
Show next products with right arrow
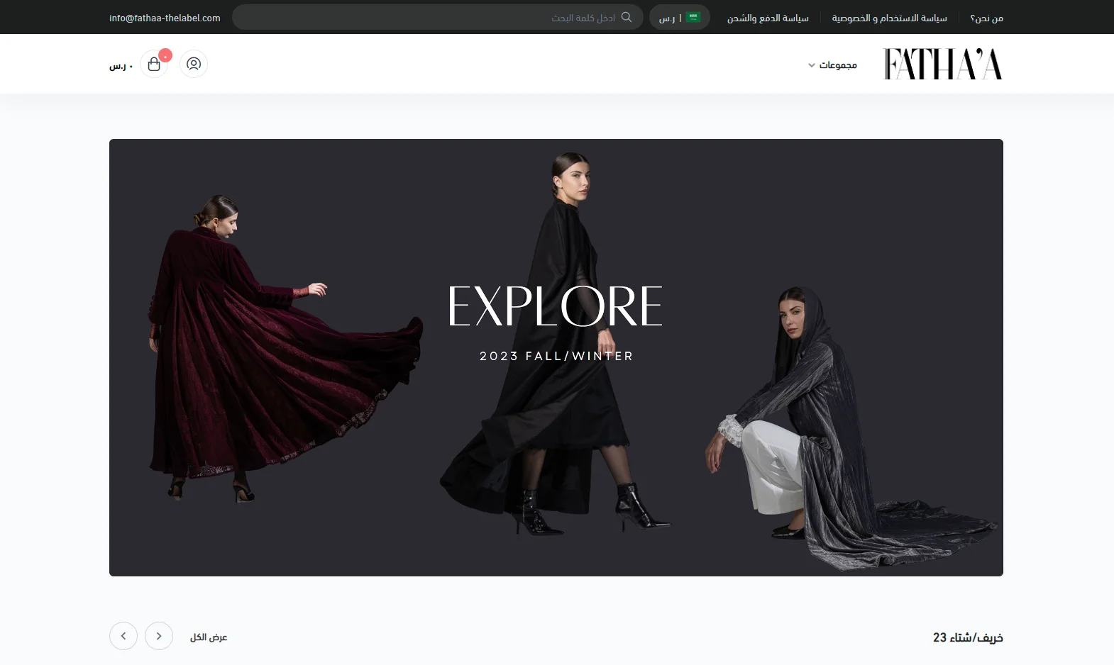click(159, 636)
